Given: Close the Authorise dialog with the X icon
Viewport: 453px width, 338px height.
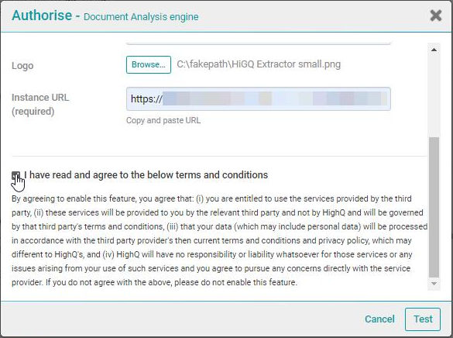Looking at the screenshot, I should [436, 16].
